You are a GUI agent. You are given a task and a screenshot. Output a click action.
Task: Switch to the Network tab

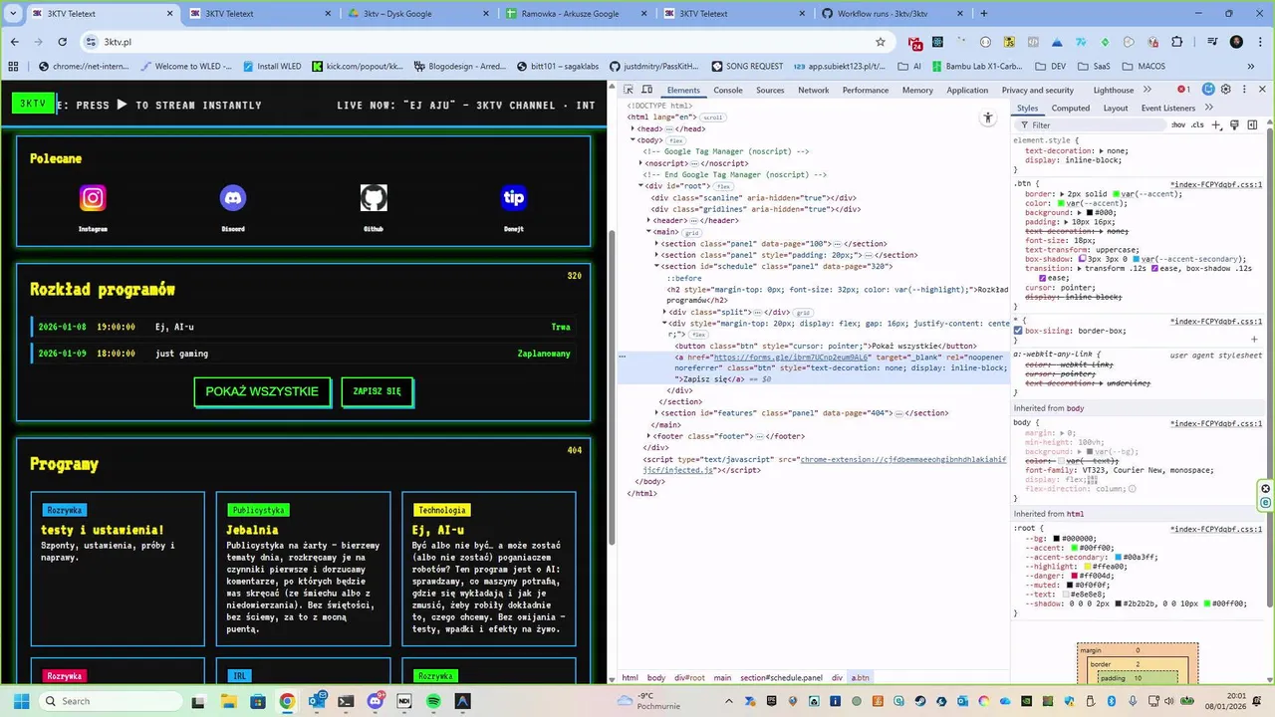click(813, 90)
